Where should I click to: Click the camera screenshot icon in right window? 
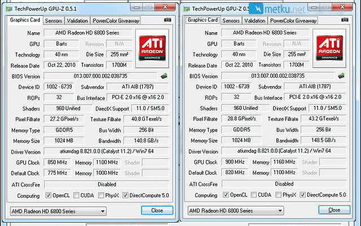pyautogui.click(x=345, y=20)
